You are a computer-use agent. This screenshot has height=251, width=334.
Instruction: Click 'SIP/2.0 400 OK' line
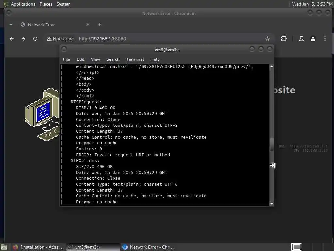pos(94,166)
